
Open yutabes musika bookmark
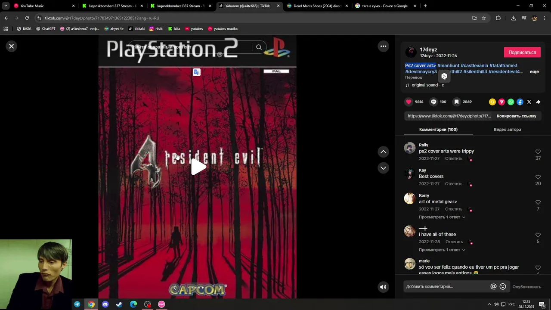click(x=223, y=29)
